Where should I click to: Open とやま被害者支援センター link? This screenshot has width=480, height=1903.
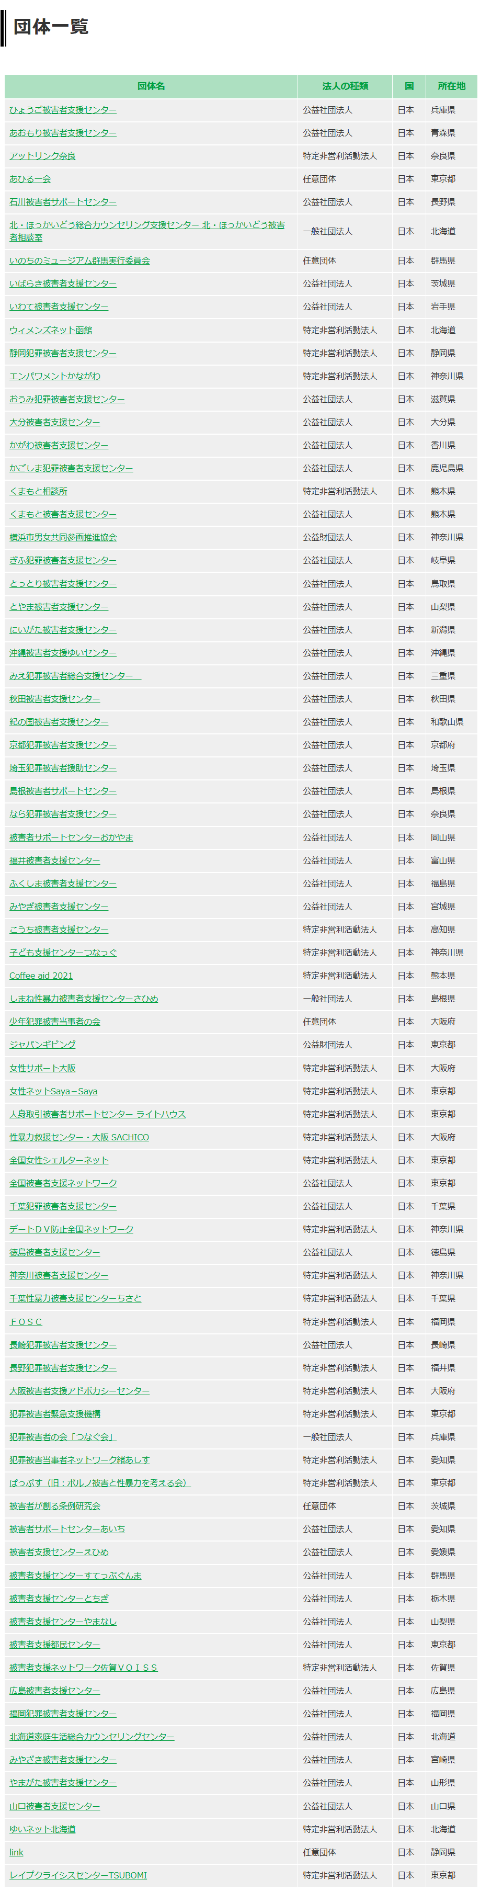59,606
